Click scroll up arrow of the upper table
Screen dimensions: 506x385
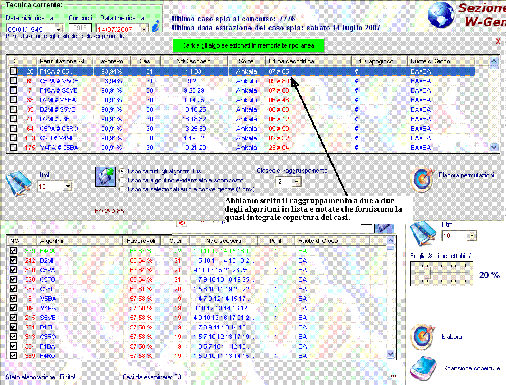(x=494, y=61)
